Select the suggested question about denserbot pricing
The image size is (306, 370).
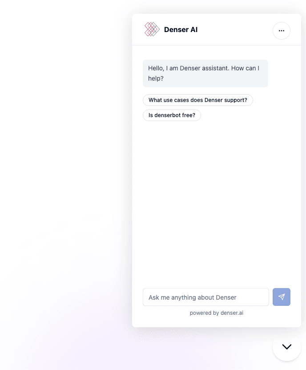(x=172, y=115)
